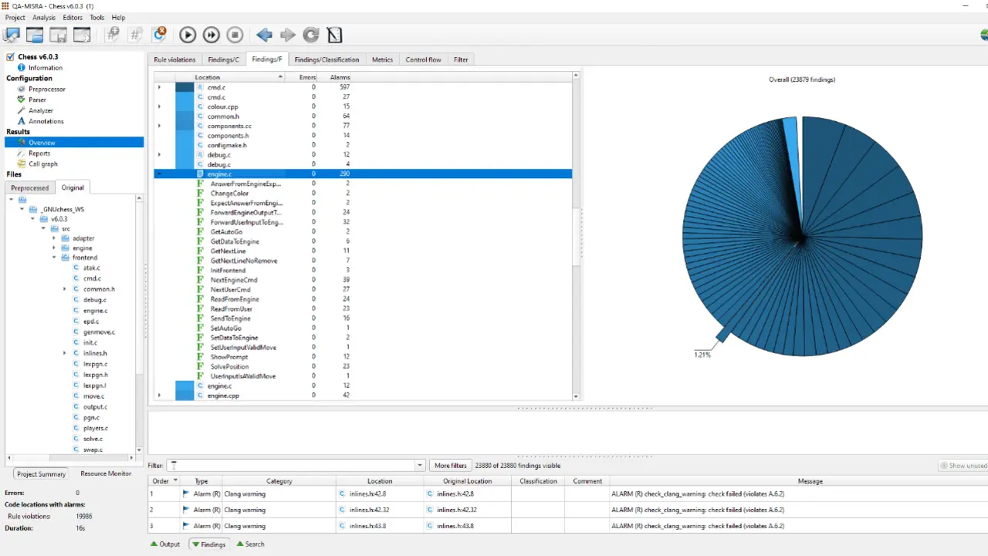The image size is (988, 556).
Task: Open the Analyzer configuration
Action: [40, 110]
